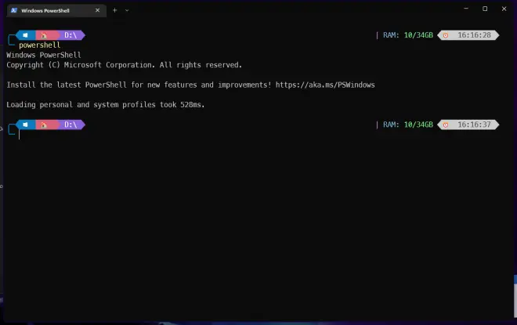Click the 16:16:28 timestamp
This screenshot has width=517, height=325.
[x=474, y=35]
